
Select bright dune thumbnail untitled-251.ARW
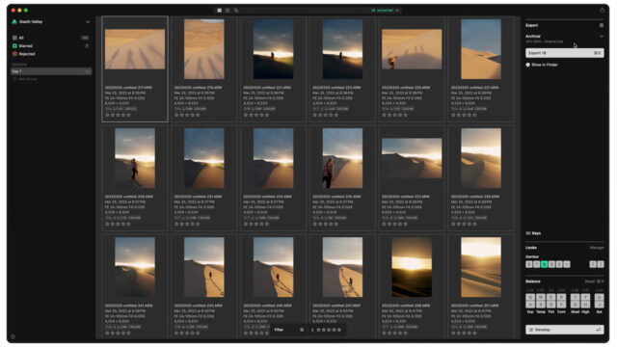click(481, 267)
